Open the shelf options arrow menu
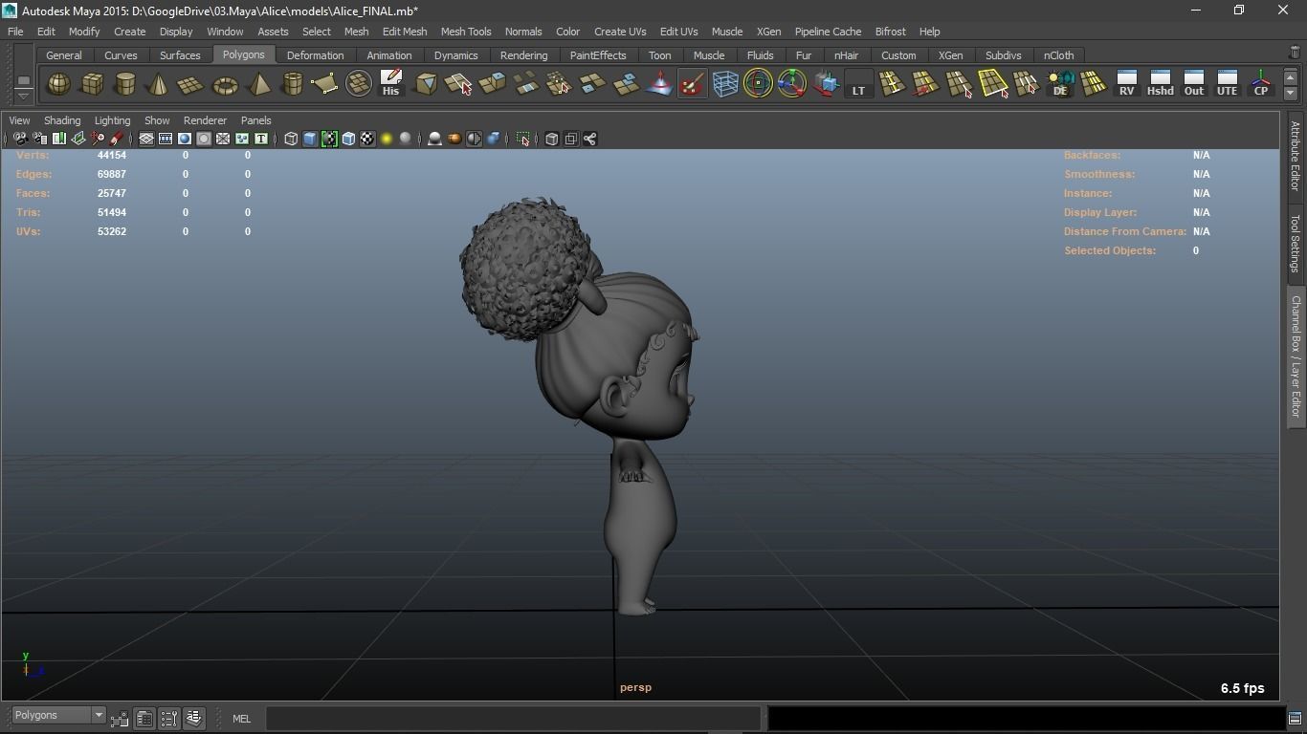Viewport: 1307px width, 734px height. pos(24,97)
